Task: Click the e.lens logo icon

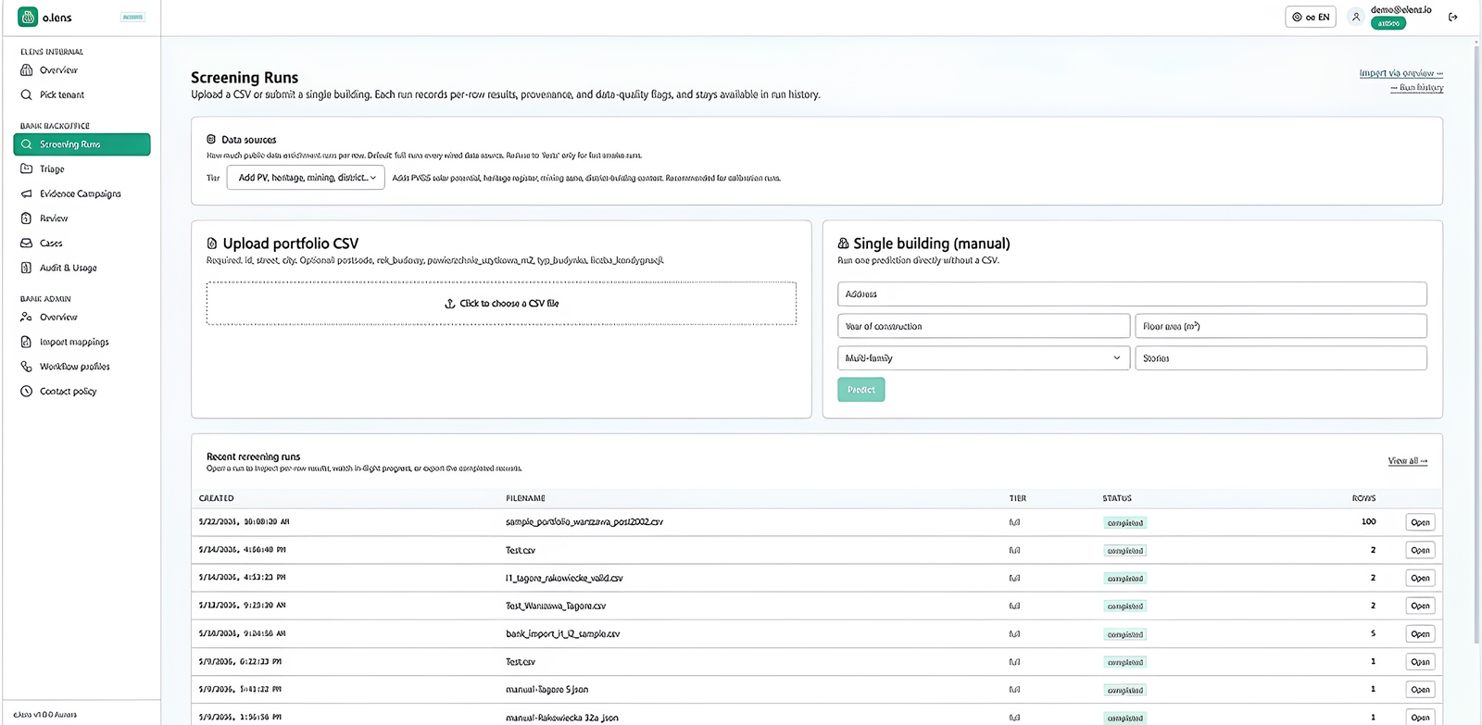Action: click(28, 17)
